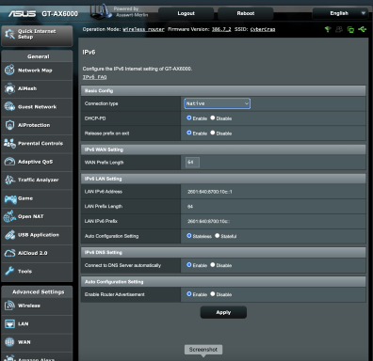This screenshot has width=373, height=361.
Task: Click the Logout button
Action: tap(186, 13)
